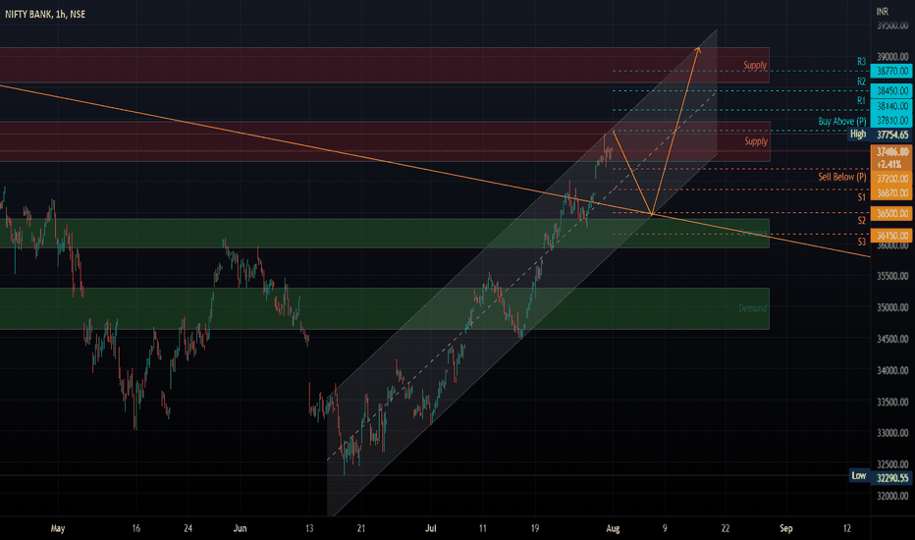Click the Sep label on time axis
The width and height of the screenshot is (915, 540).
[786, 528]
